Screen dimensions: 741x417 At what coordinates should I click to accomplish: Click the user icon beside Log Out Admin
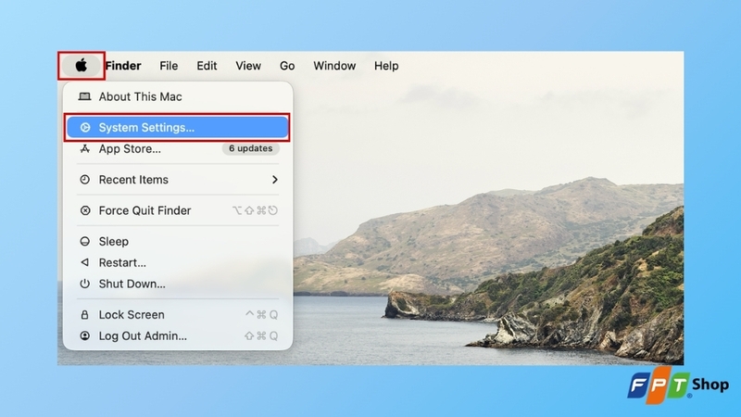tap(85, 335)
